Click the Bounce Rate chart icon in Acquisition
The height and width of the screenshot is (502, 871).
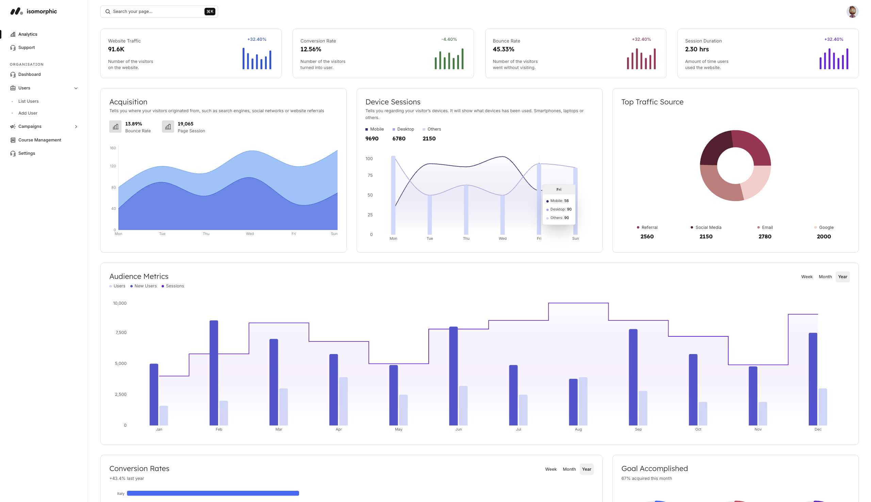tap(115, 127)
